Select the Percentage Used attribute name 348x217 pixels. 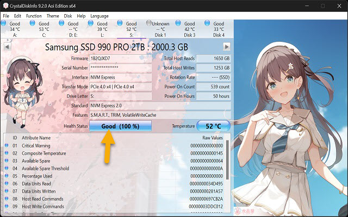tap(37, 176)
